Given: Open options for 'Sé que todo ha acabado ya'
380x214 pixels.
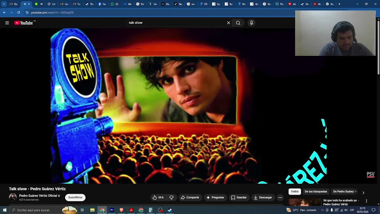Looking at the screenshot, I should pos(367,201).
